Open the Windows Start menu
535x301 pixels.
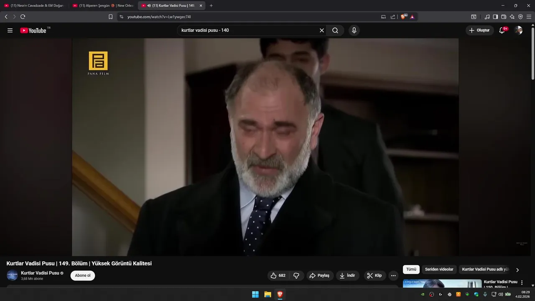pos(255,294)
